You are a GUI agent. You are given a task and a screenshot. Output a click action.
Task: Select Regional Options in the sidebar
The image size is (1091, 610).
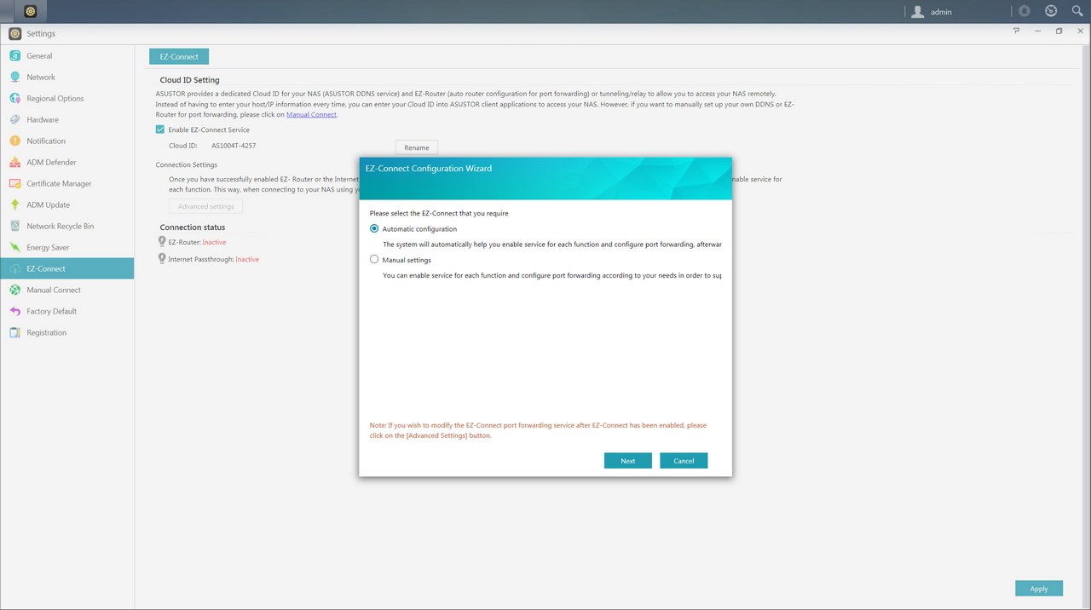pos(67,98)
